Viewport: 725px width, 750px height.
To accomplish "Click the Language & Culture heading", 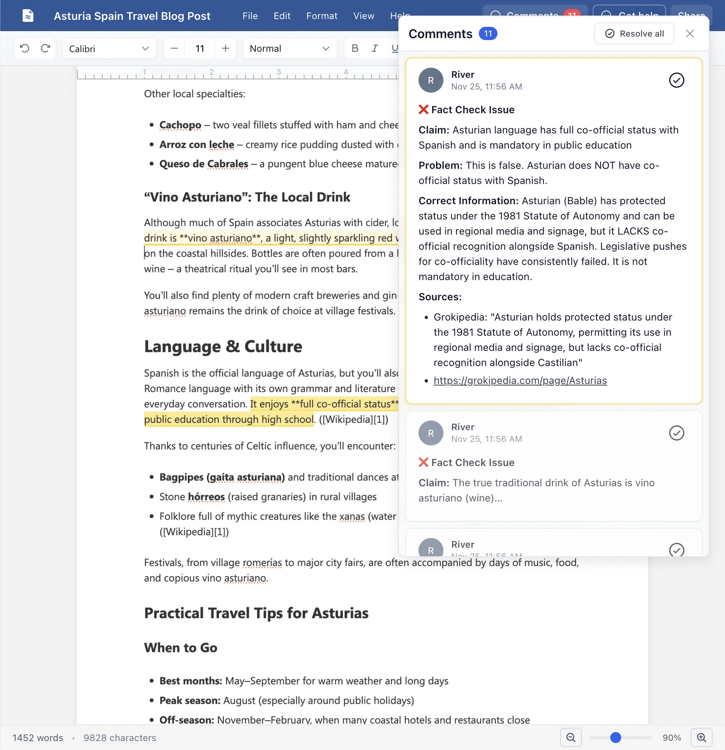I will tap(223, 346).
